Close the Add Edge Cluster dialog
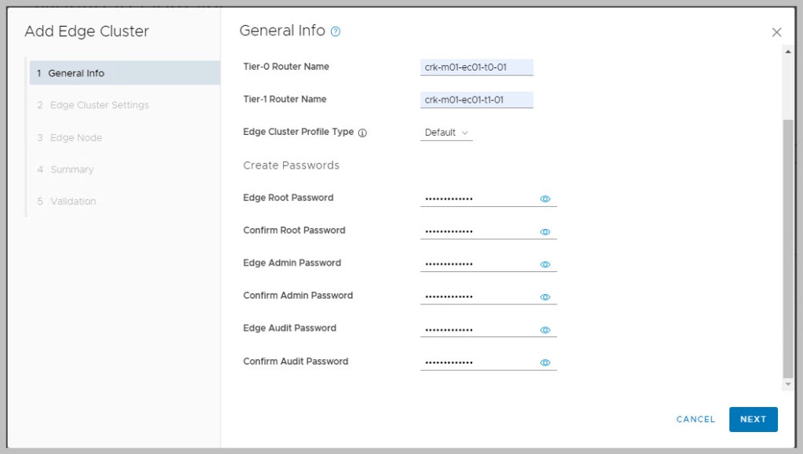Viewport: 803px width, 454px height. pos(776,32)
